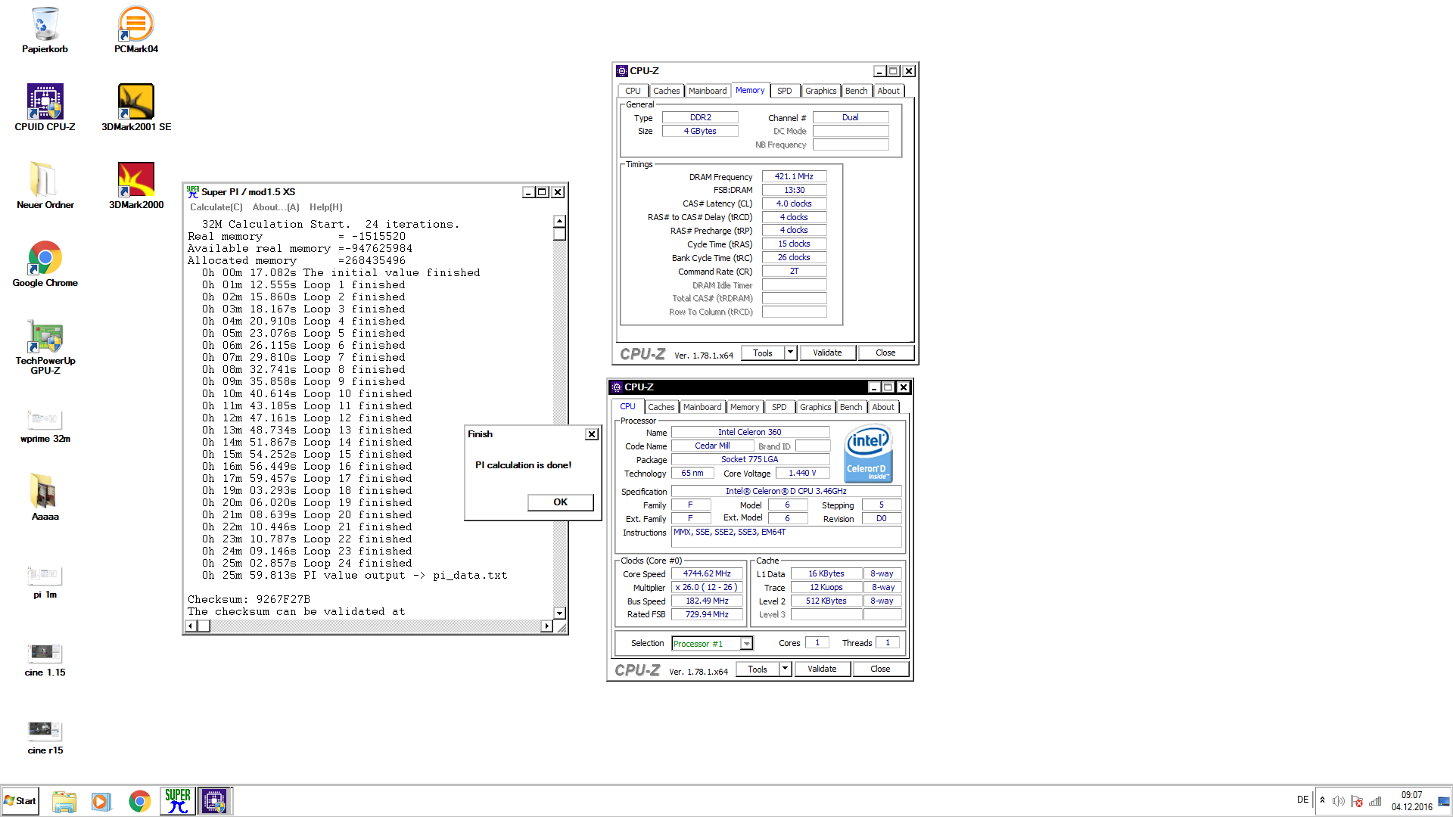Select Mainboard tab in upper CPU-Z window
The width and height of the screenshot is (1453, 817).
point(708,91)
